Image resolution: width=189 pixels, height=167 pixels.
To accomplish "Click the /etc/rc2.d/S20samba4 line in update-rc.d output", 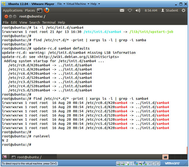I will (x=50, y=78).
